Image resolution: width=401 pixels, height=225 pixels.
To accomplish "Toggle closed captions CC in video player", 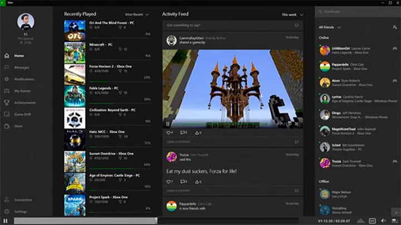I will point(372,221).
